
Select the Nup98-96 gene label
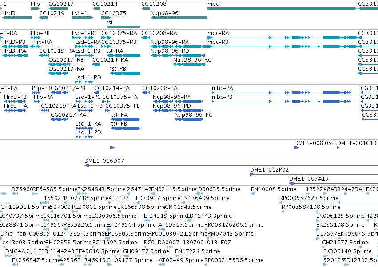click(164, 13)
